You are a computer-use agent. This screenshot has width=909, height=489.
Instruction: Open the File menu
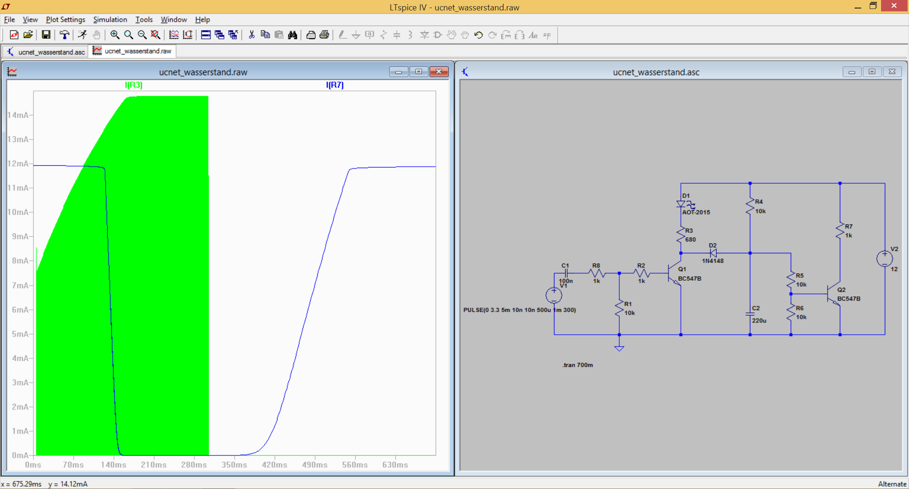9,19
